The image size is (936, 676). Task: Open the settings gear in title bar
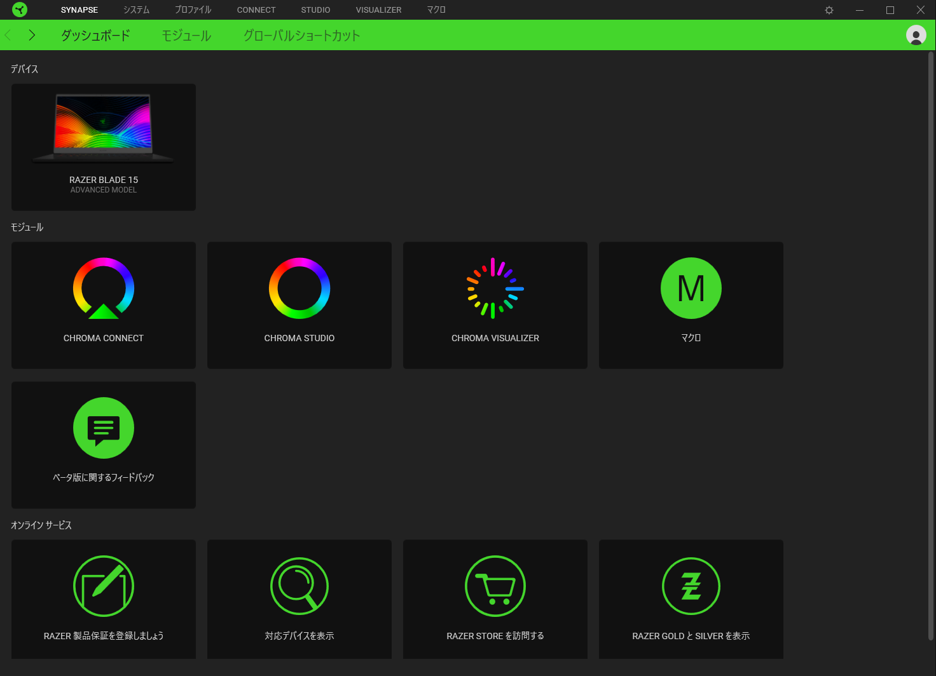click(829, 10)
